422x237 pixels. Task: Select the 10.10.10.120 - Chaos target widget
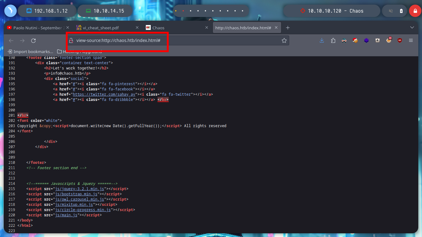tap(332, 11)
